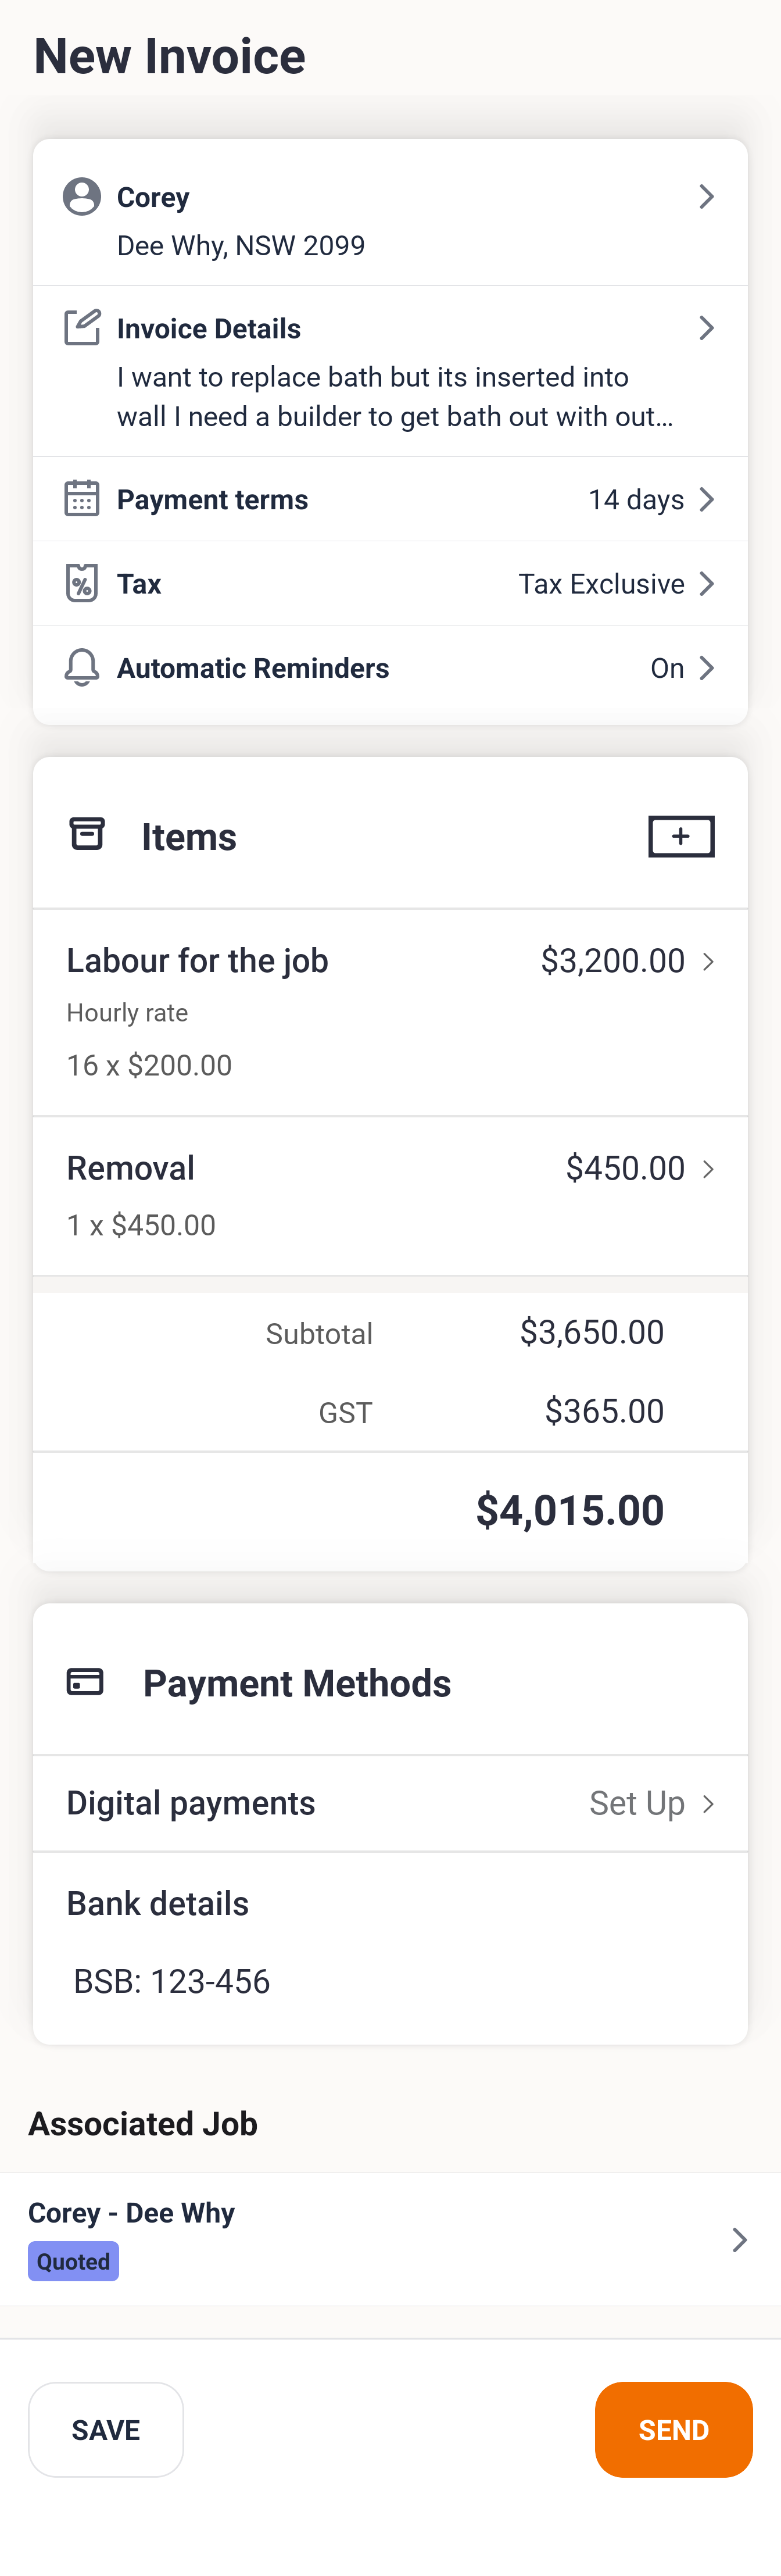Open the Corey - Dee Why job
This screenshot has width=781, height=2576.
(x=390, y=2238)
